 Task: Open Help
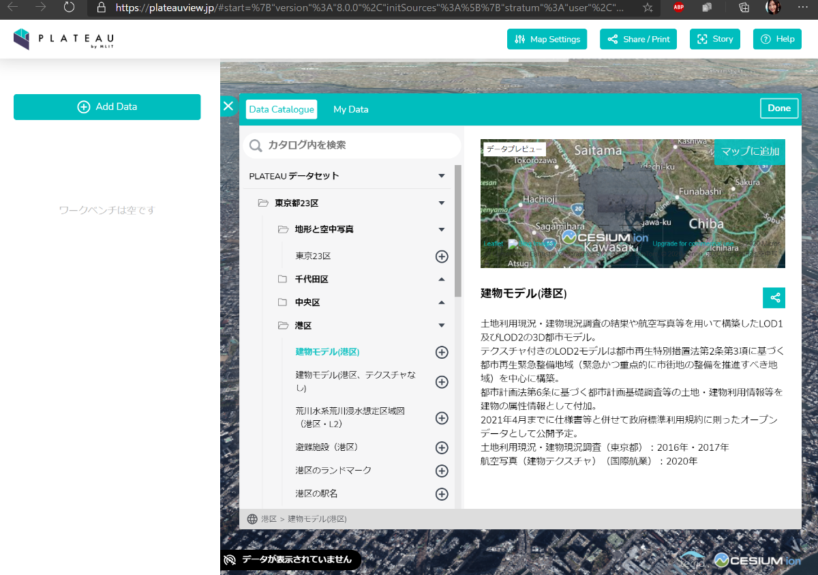coord(777,39)
